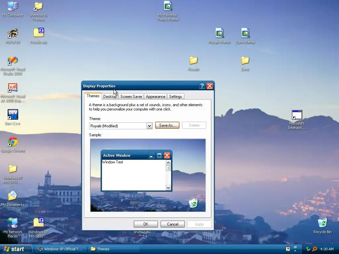The height and width of the screenshot is (254, 339).
Task: Click Cancel in Display Properties
Action: coord(172,224)
